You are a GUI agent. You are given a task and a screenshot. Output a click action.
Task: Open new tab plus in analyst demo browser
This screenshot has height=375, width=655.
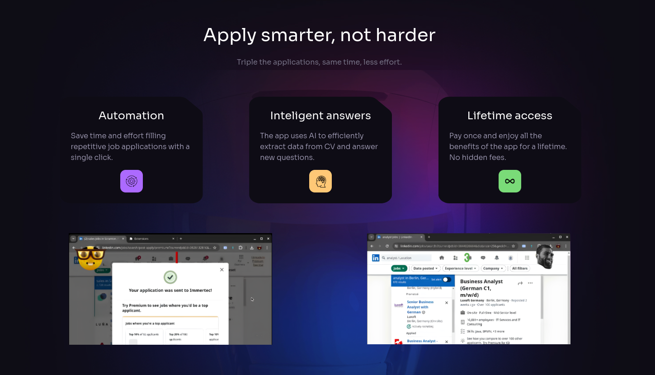(429, 237)
